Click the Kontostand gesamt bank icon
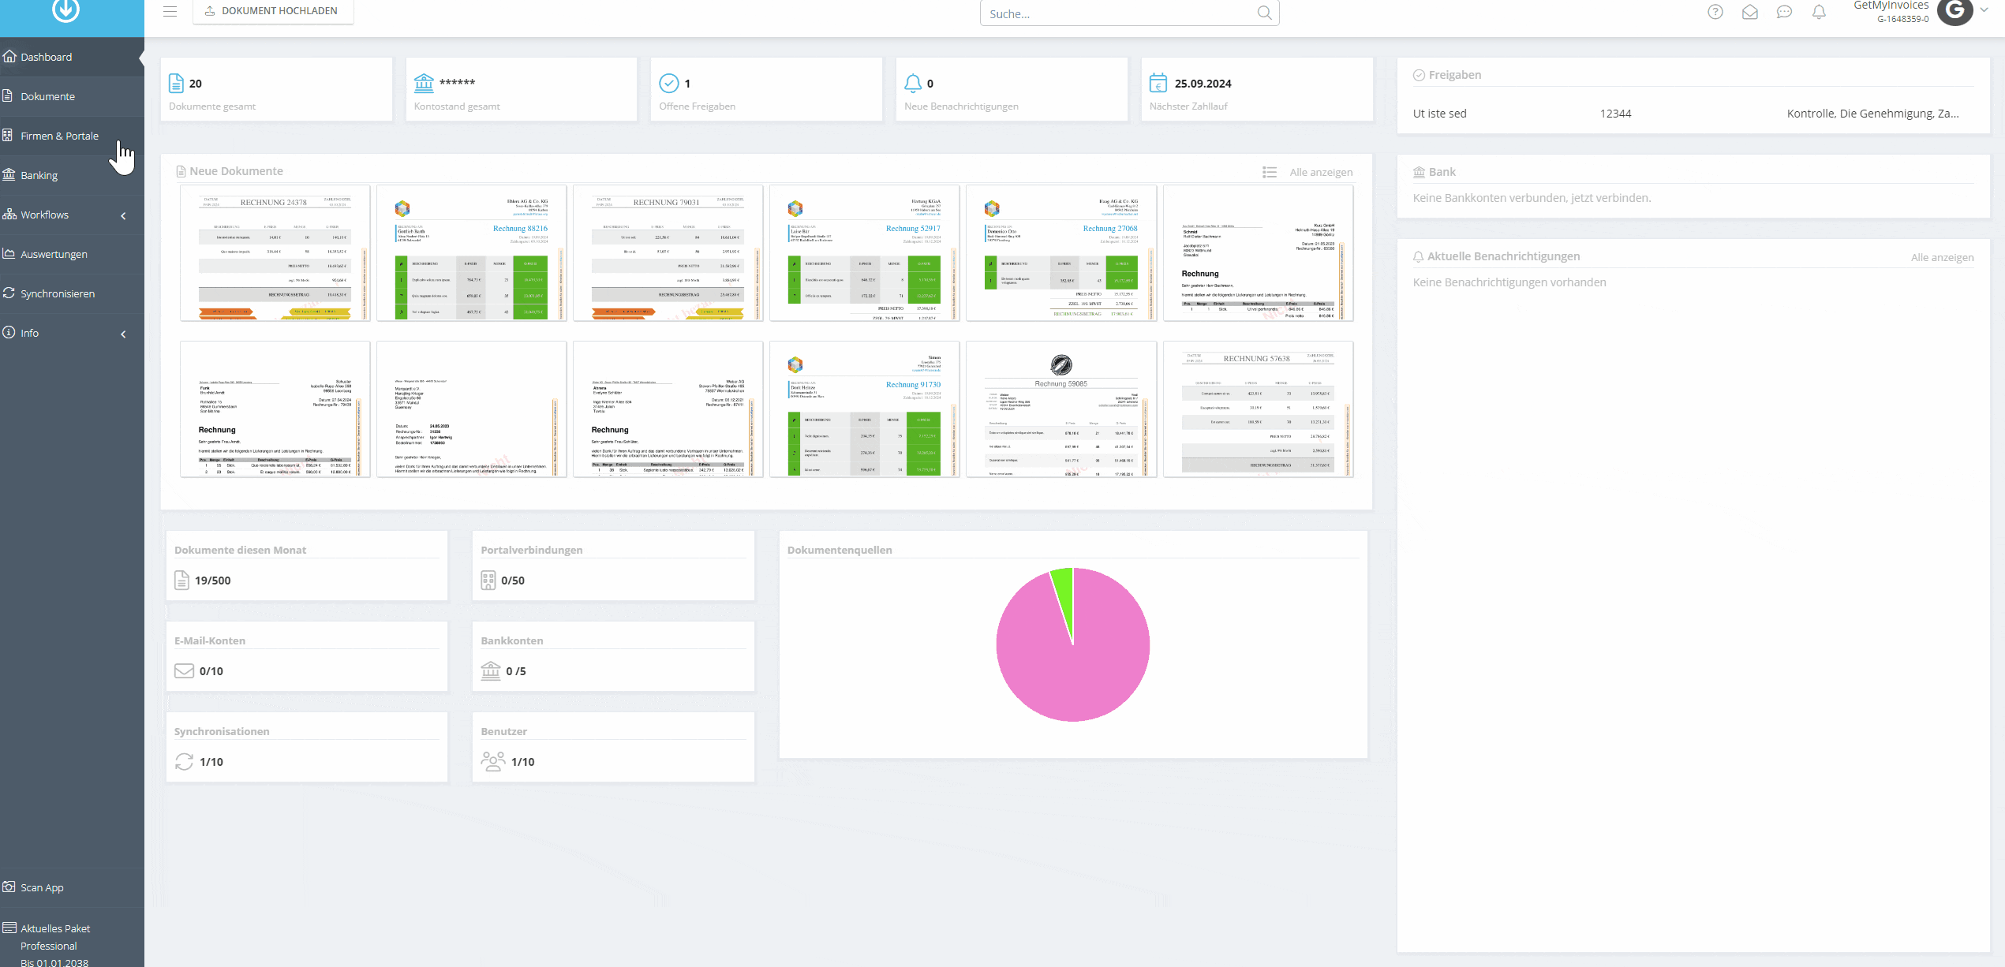Image resolution: width=2005 pixels, height=967 pixels. [424, 82]
